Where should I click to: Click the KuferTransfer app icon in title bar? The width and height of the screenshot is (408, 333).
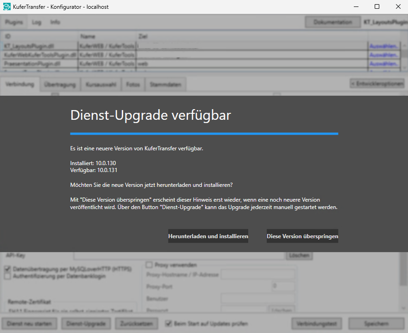(7, 7)
